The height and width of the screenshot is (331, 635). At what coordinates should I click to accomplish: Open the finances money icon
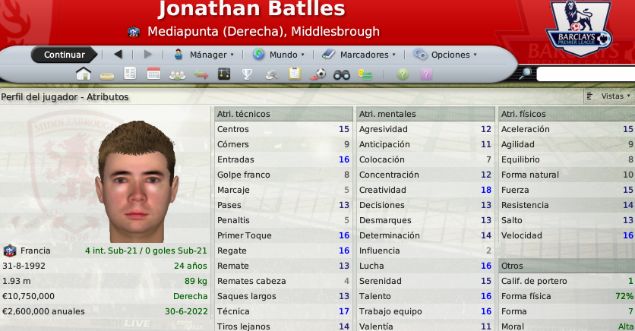[365, 74]
